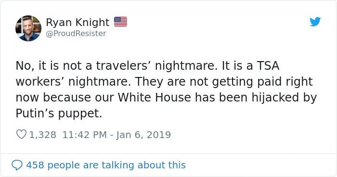The width and height of the screenshot is (337, 177).
Task: Click the word TSA in the tweet
Action: coord(268,65)
